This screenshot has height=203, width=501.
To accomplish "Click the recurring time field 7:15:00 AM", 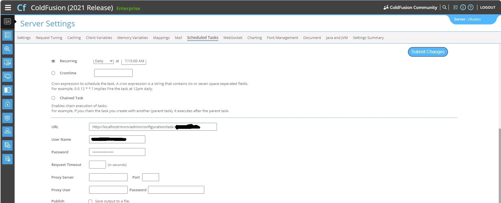I will [x=134, y=61].
